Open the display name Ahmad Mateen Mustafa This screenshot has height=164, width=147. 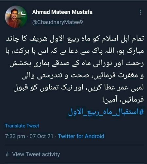click(x=62, y=12)
